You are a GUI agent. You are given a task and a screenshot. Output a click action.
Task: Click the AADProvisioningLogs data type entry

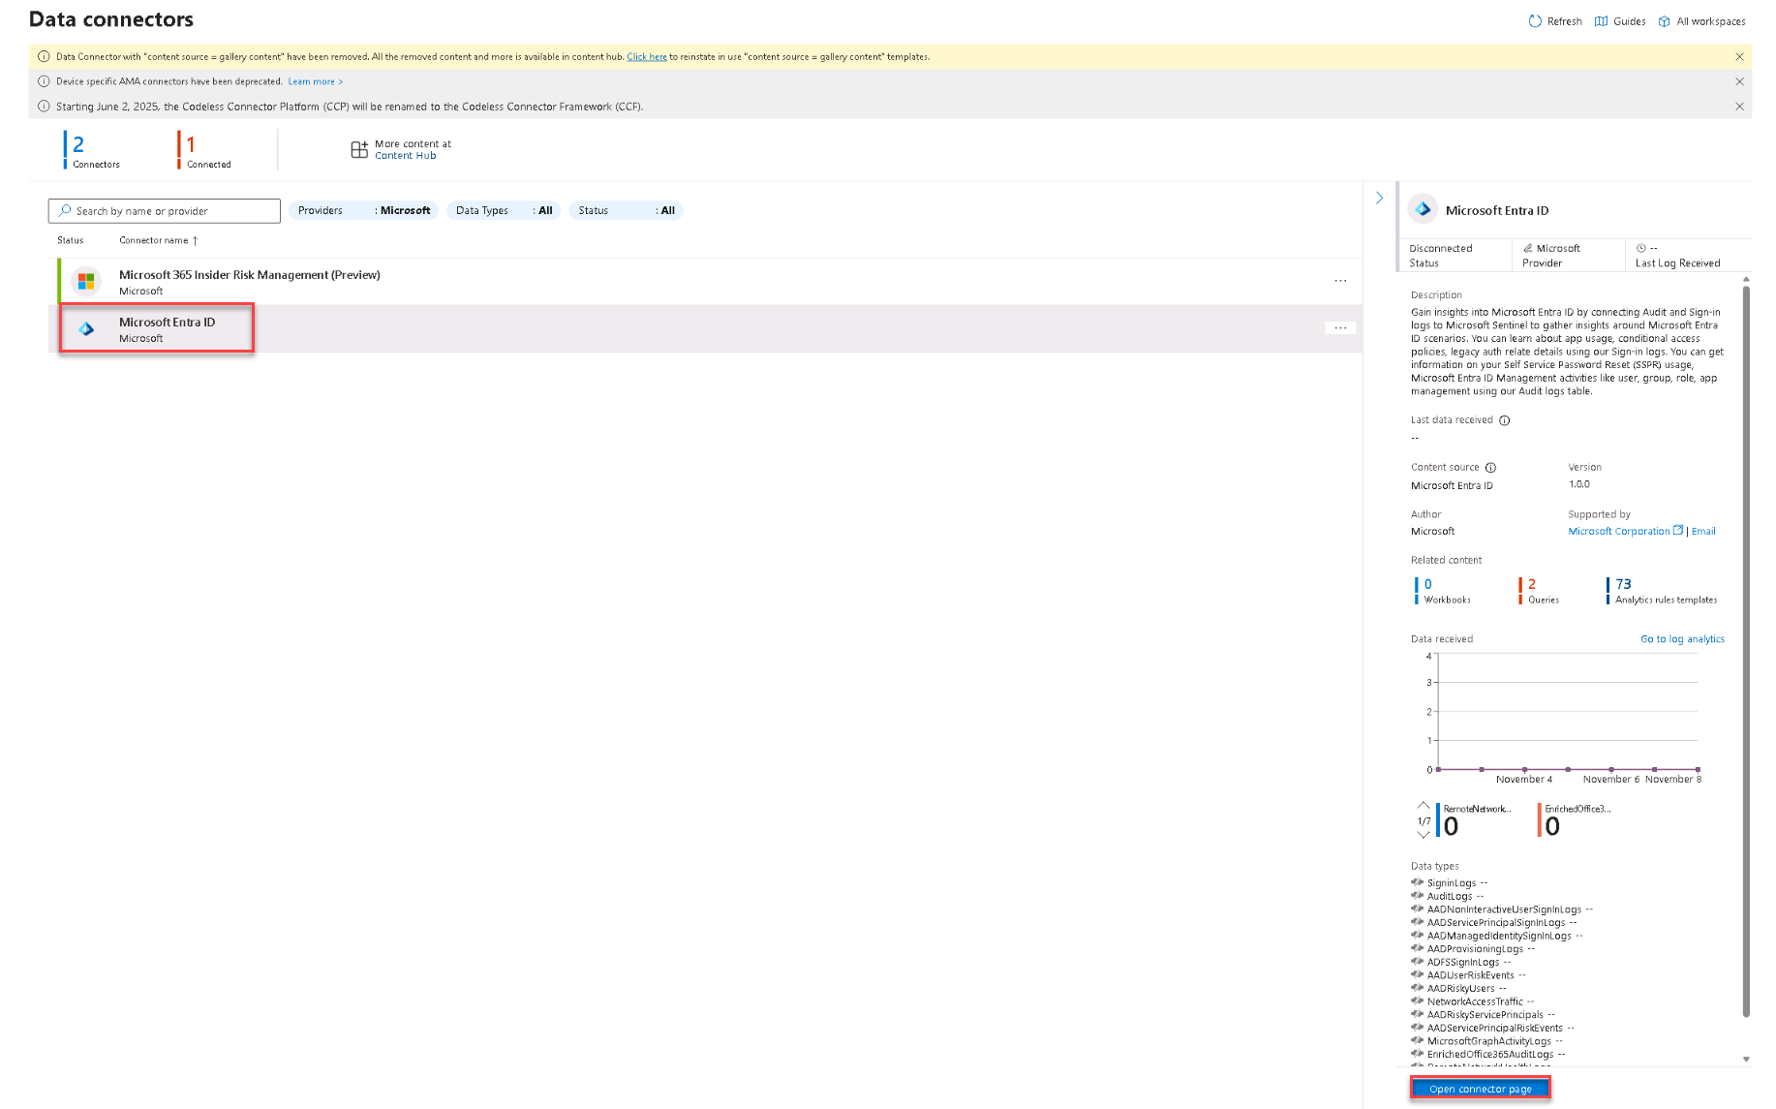click(x=1474, y=949)
